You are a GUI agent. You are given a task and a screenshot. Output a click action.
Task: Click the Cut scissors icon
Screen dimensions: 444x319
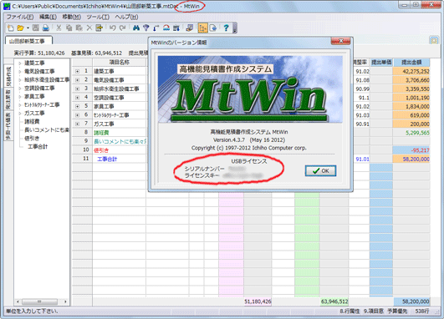[x=59, y=28]
